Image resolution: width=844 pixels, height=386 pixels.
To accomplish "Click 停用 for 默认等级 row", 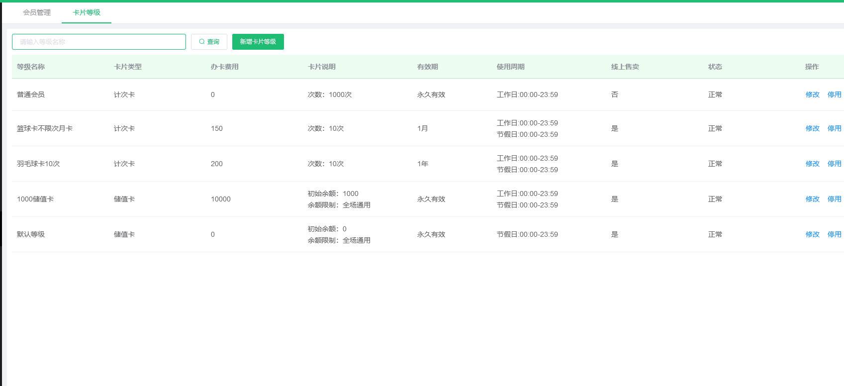I will (834, 234).
